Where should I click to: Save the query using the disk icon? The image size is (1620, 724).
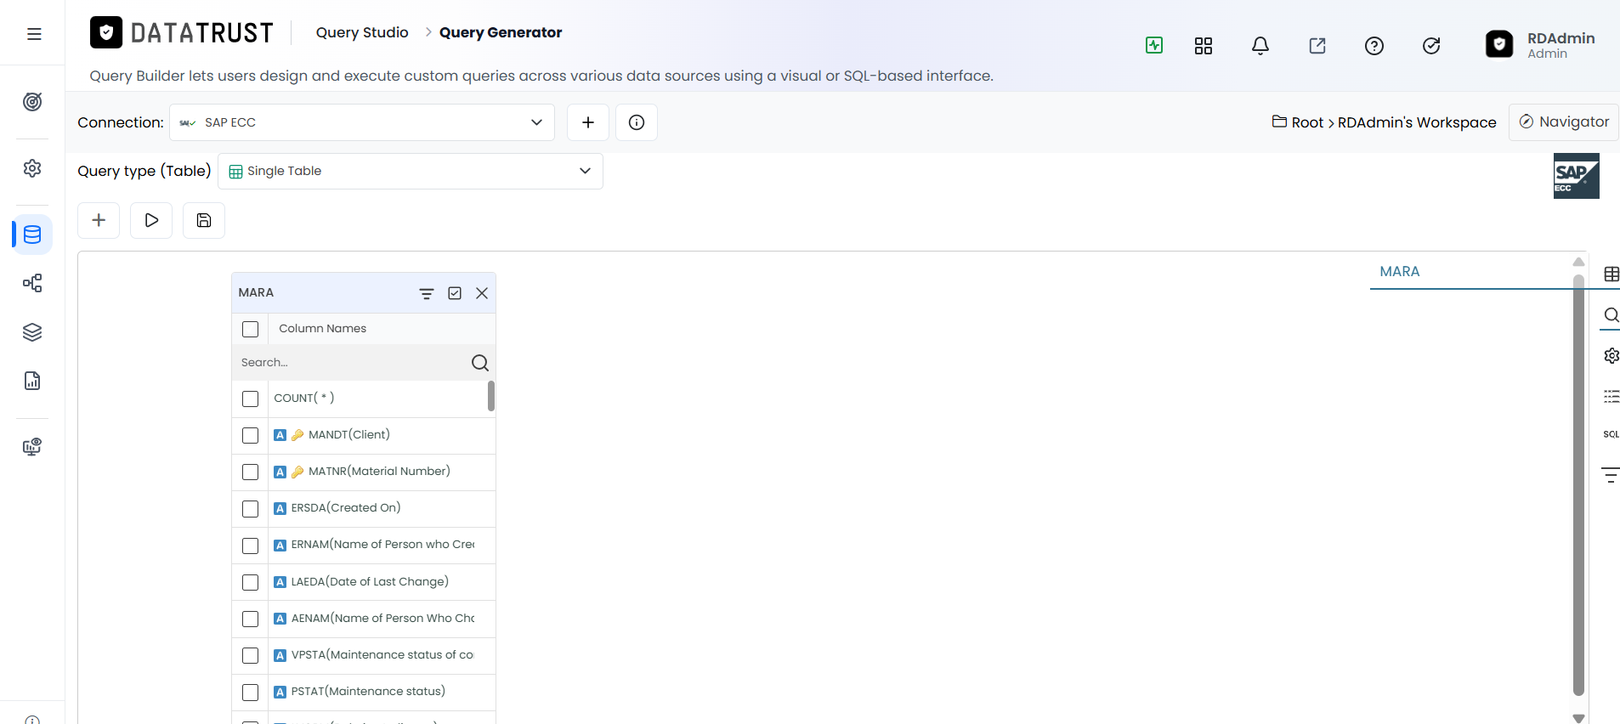(204, 220)
